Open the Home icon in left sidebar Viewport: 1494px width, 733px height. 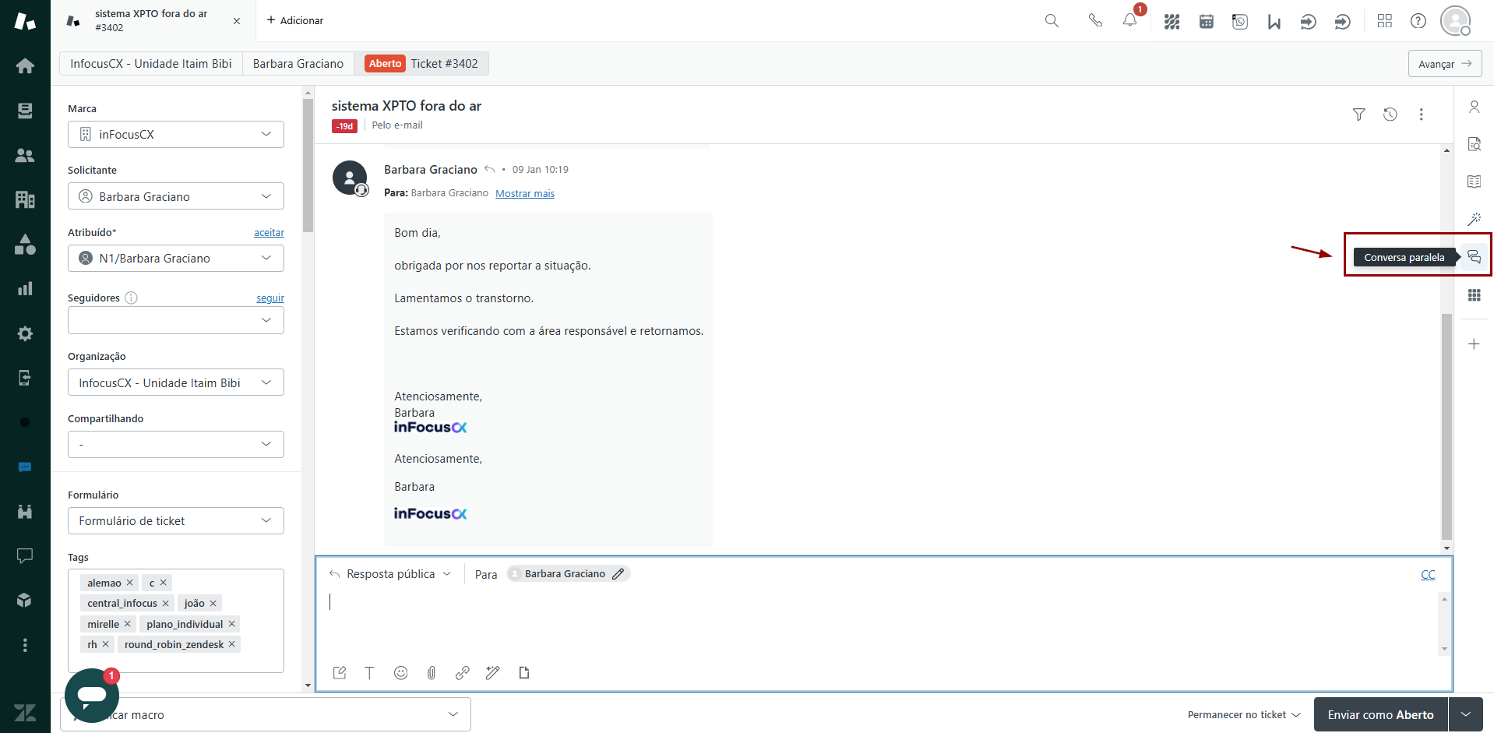coord(25,66)
